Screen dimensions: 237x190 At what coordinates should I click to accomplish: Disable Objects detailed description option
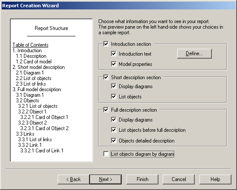114,140
